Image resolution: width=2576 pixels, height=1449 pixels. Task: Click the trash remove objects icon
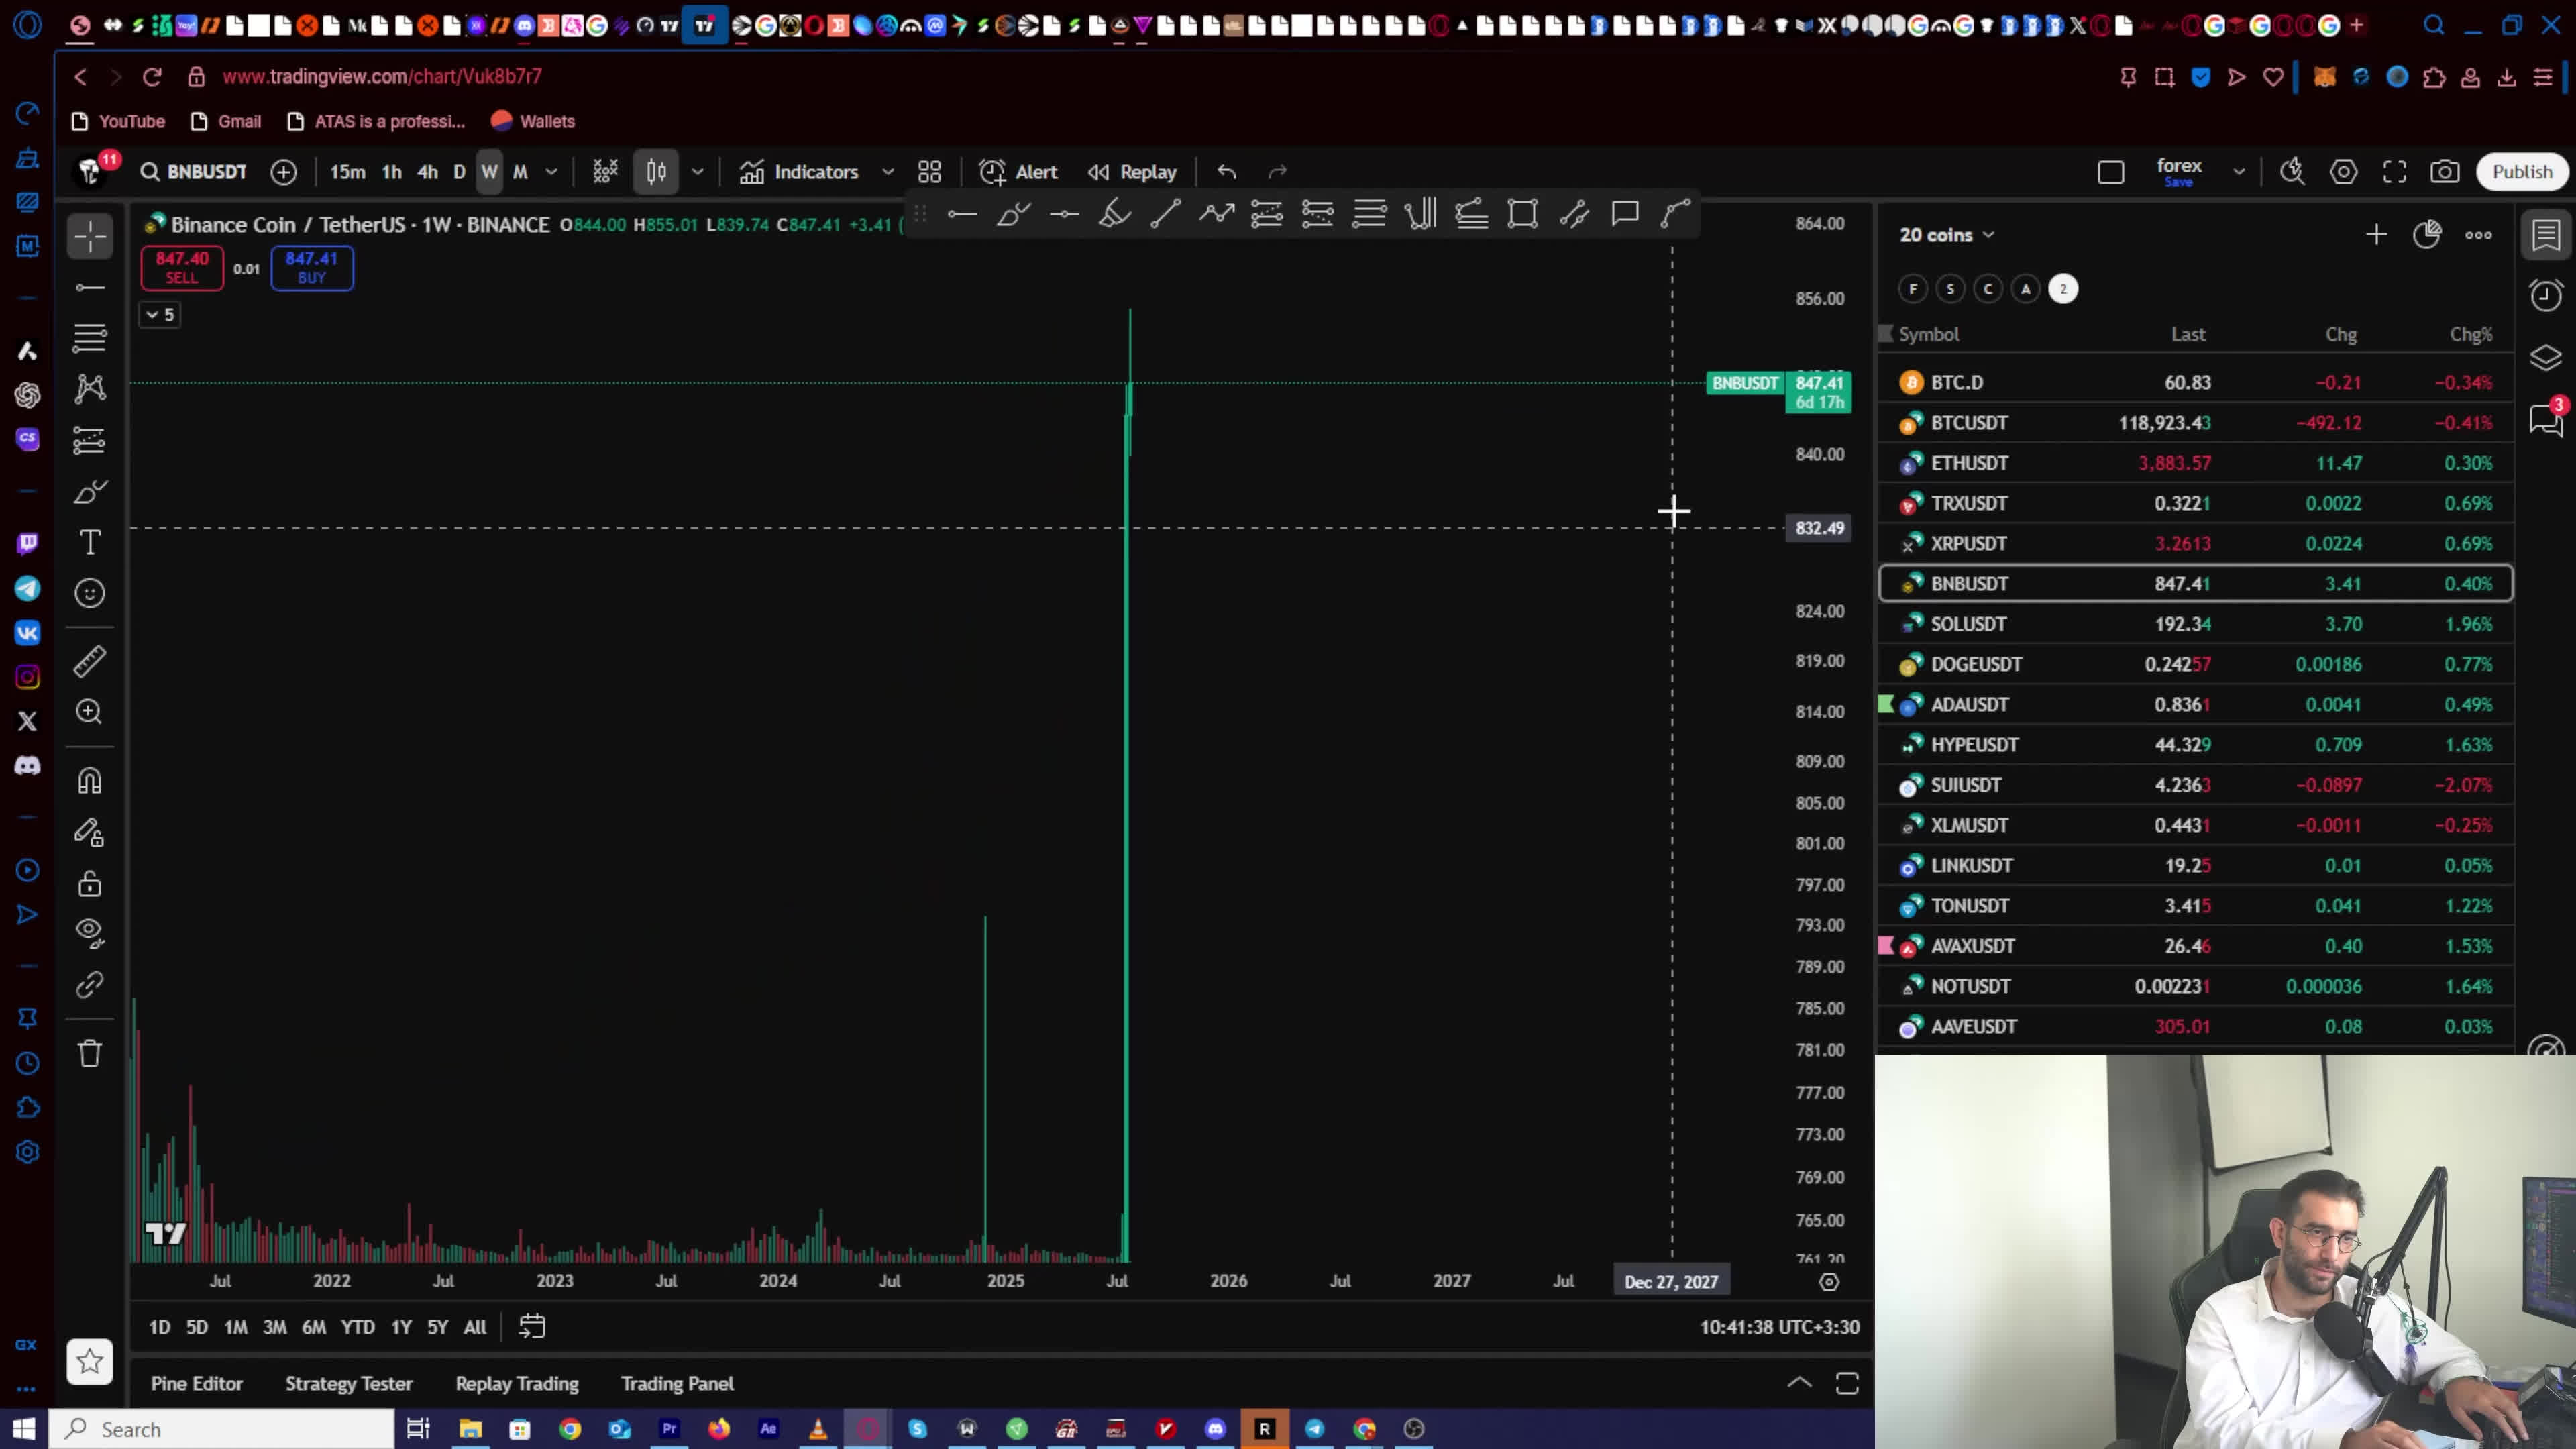[90, 1053]
